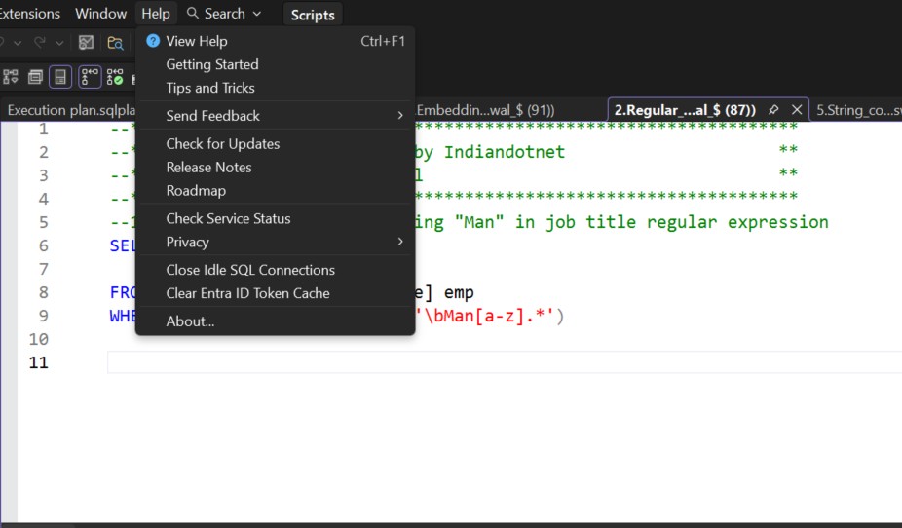902x528 pixels.
Task: Click "Man" in the line 5 comment
Action: [x=478, y=222]
